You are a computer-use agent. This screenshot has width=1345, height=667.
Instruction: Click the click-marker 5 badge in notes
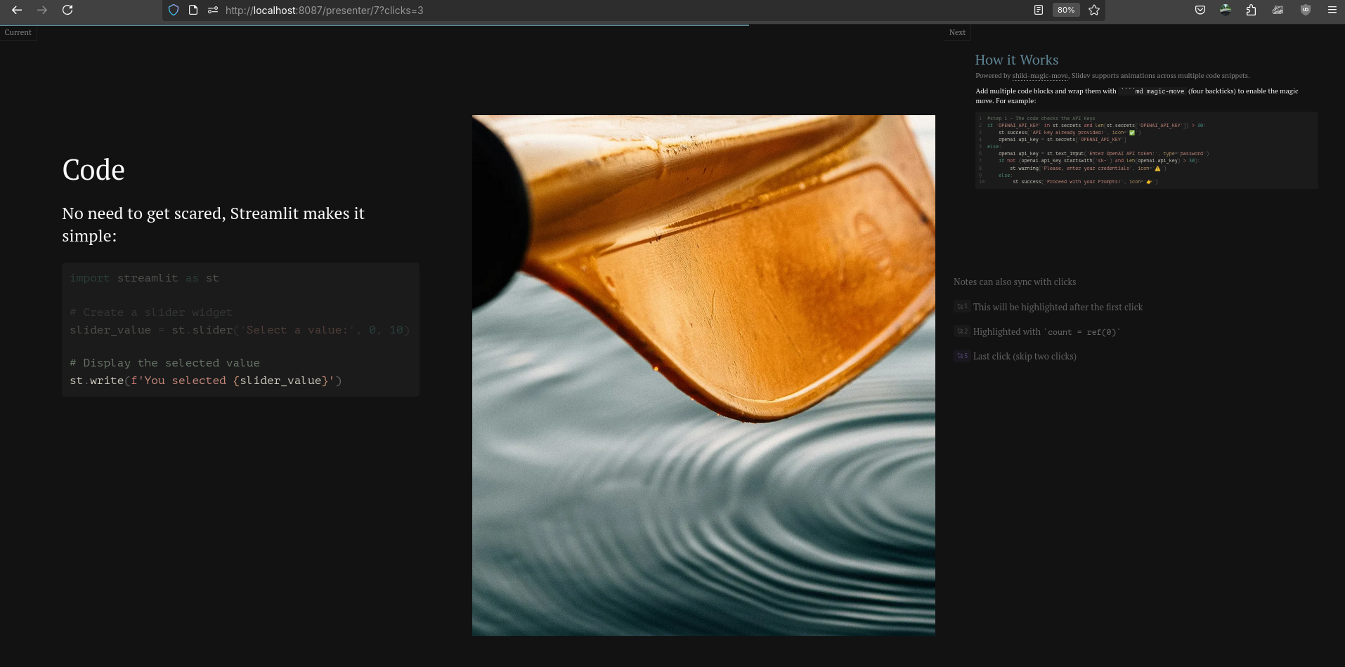tap(962, 356)
